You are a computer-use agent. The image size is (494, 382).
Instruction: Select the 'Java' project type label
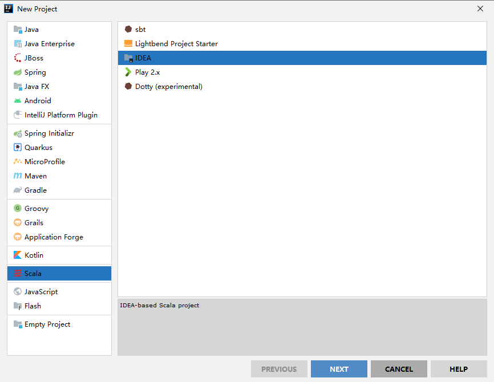point(31,30)
